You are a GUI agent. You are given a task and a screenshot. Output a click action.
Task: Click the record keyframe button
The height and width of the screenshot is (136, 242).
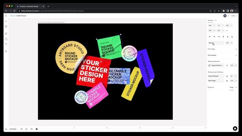point(37,129)
